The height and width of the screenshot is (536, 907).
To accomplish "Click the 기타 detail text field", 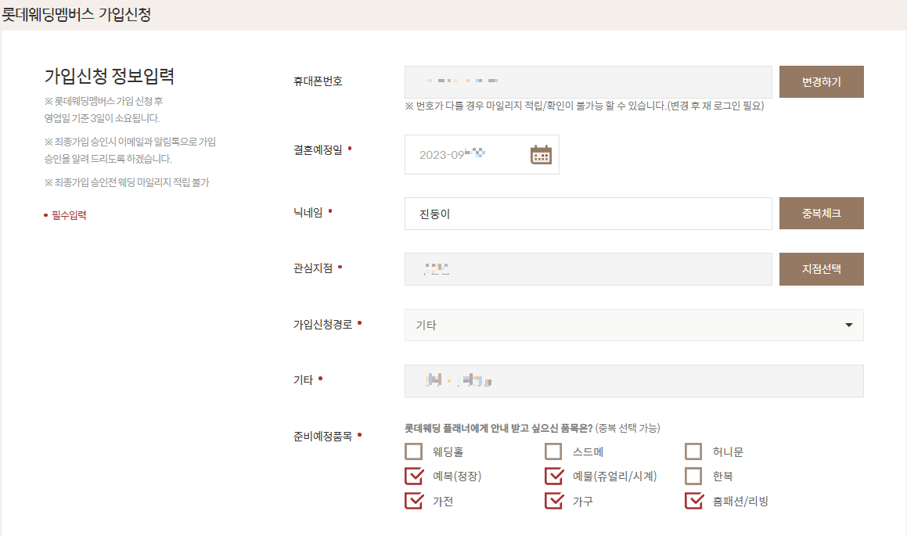I will pyautogui.click(x=634, y=380).
